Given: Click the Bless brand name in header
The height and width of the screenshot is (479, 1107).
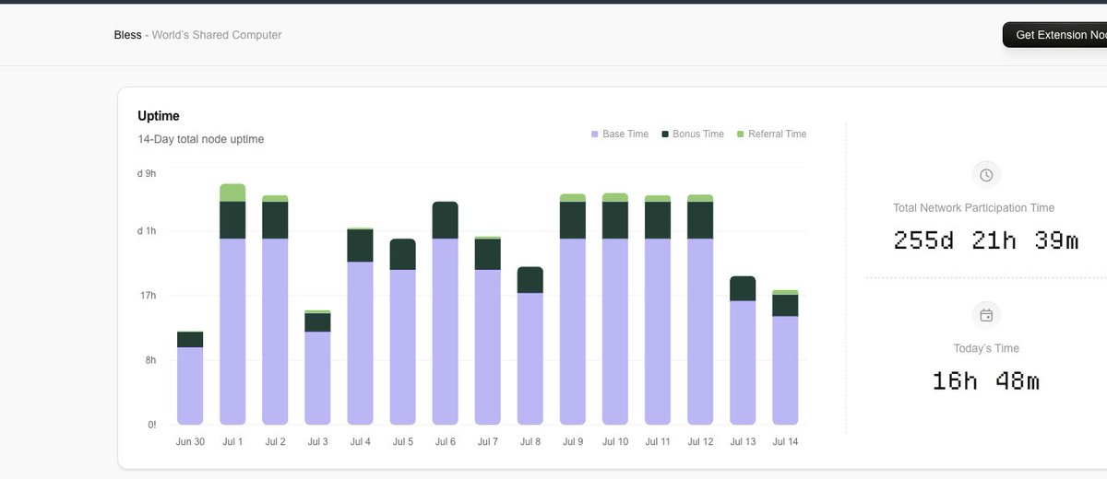Looking at the screenshot, I should pos(127,35).
